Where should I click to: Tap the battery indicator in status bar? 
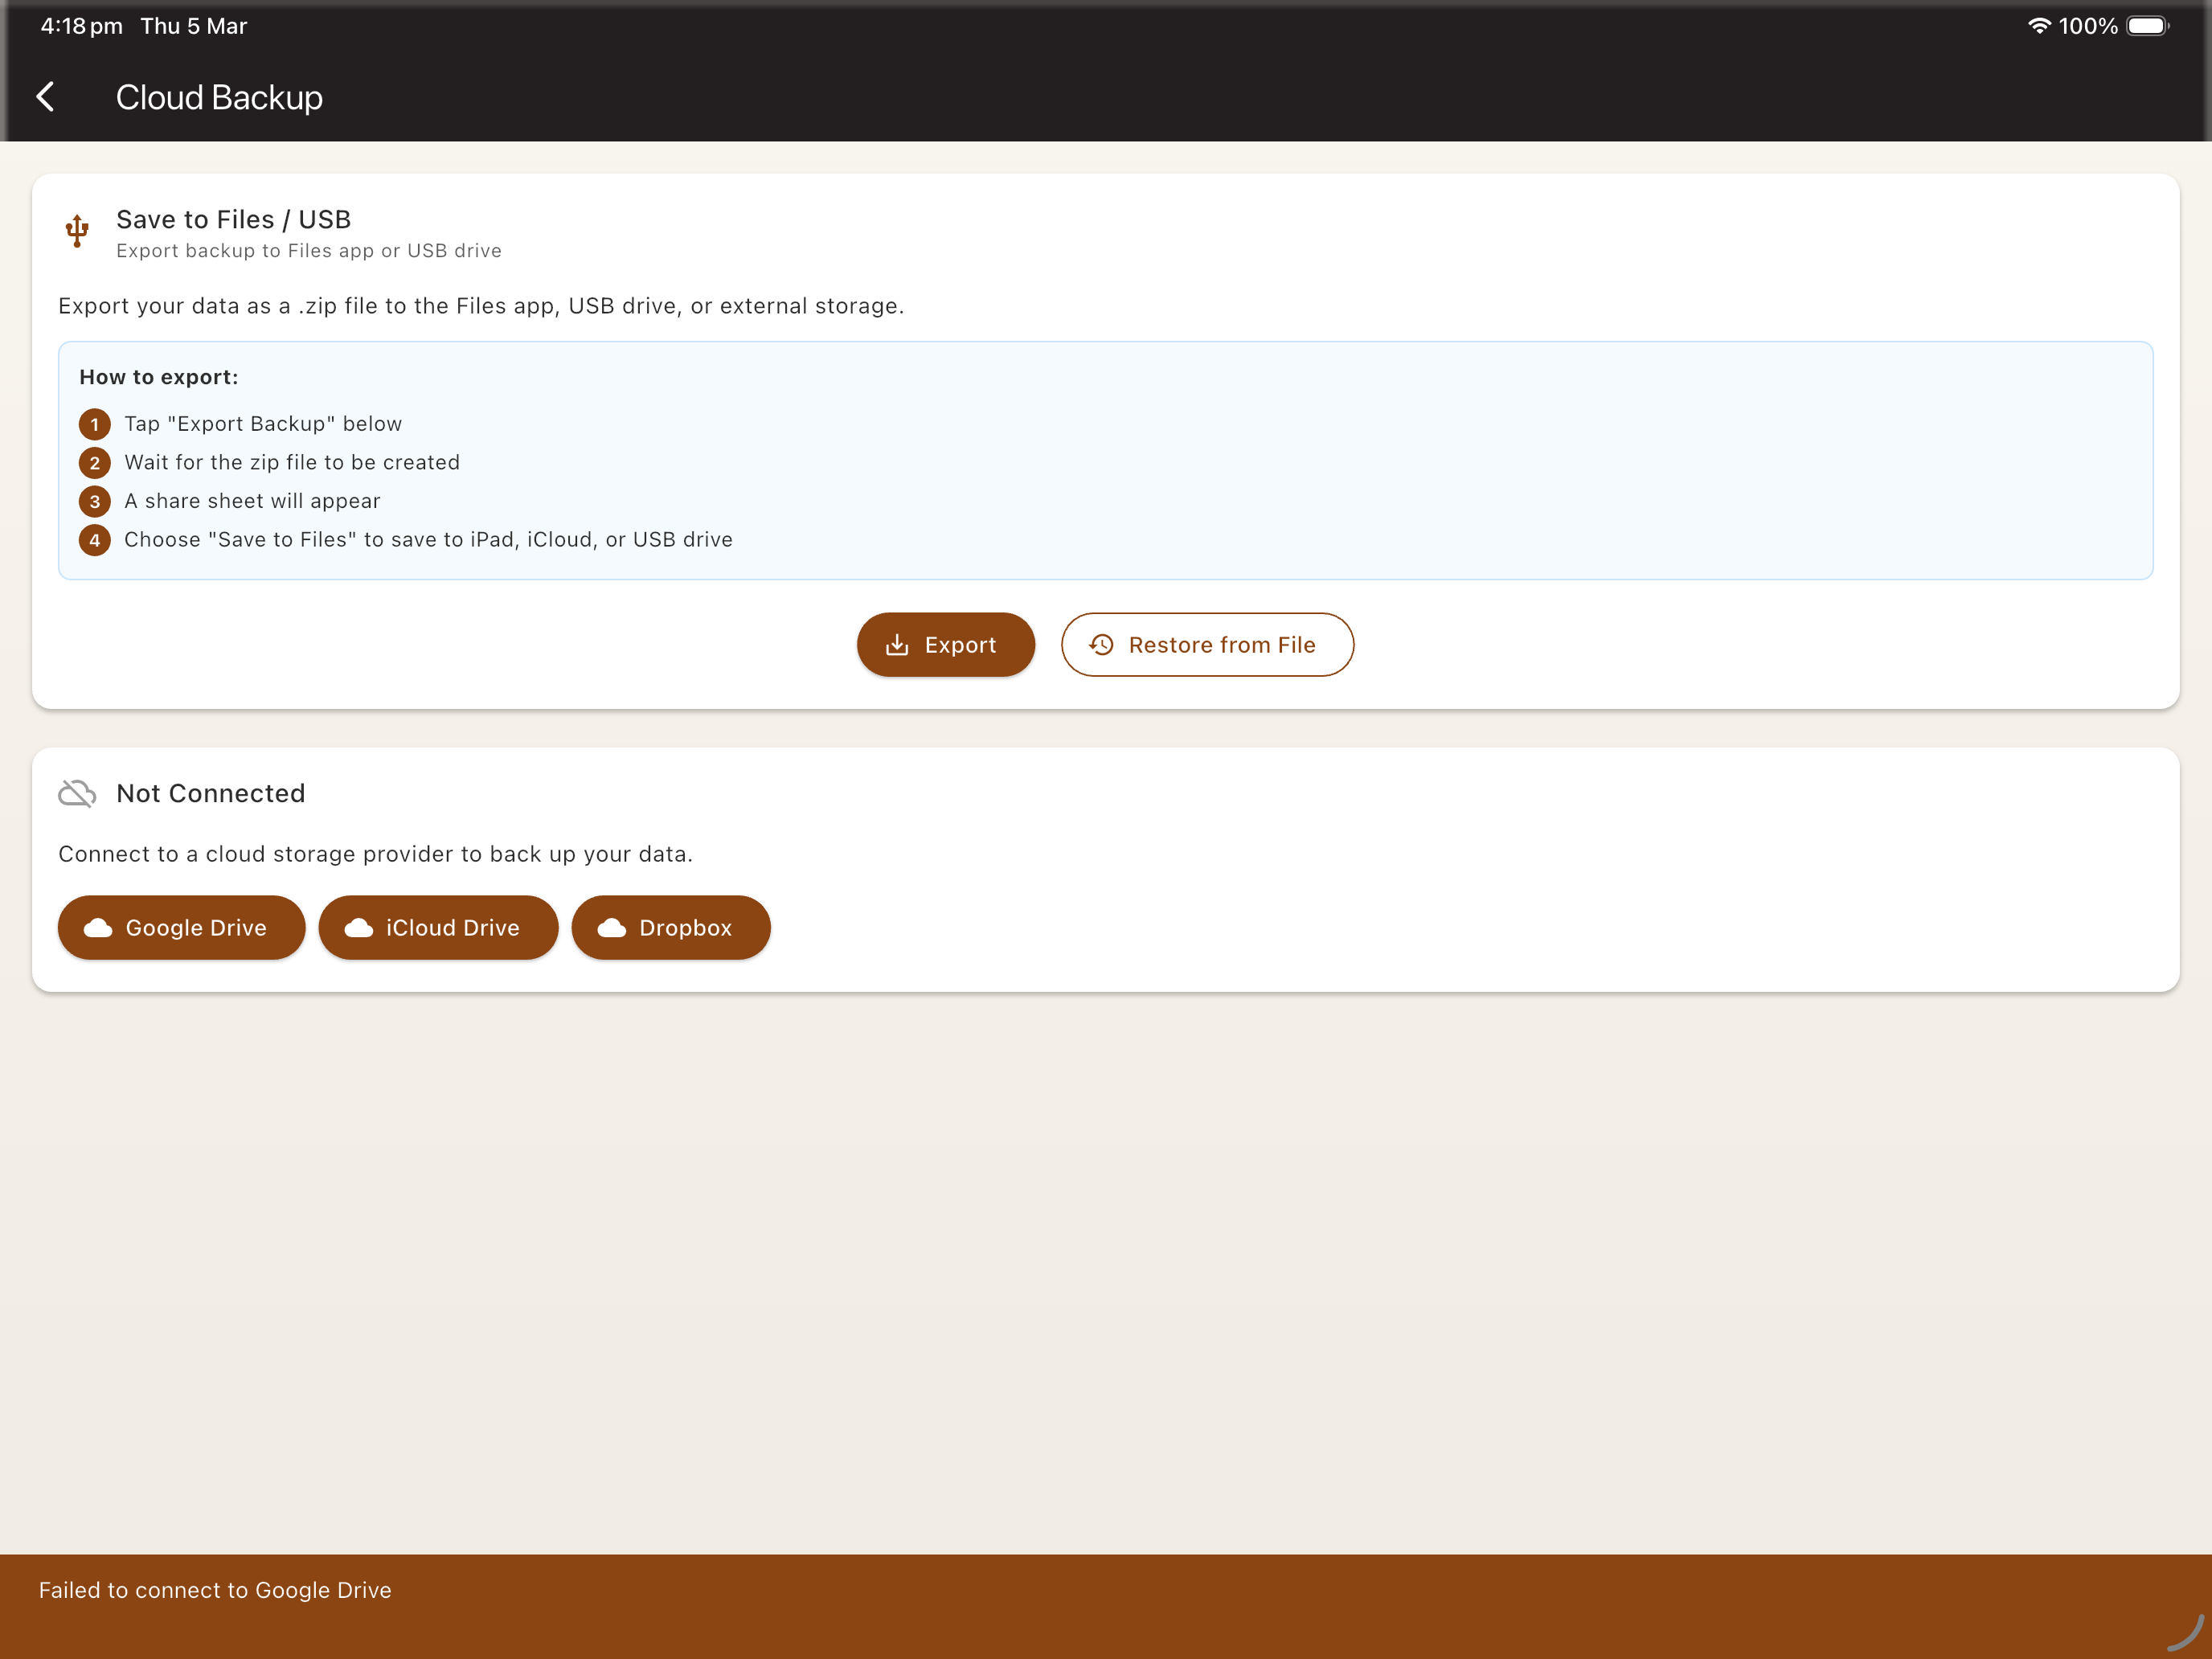click(x=2148, y=26)
